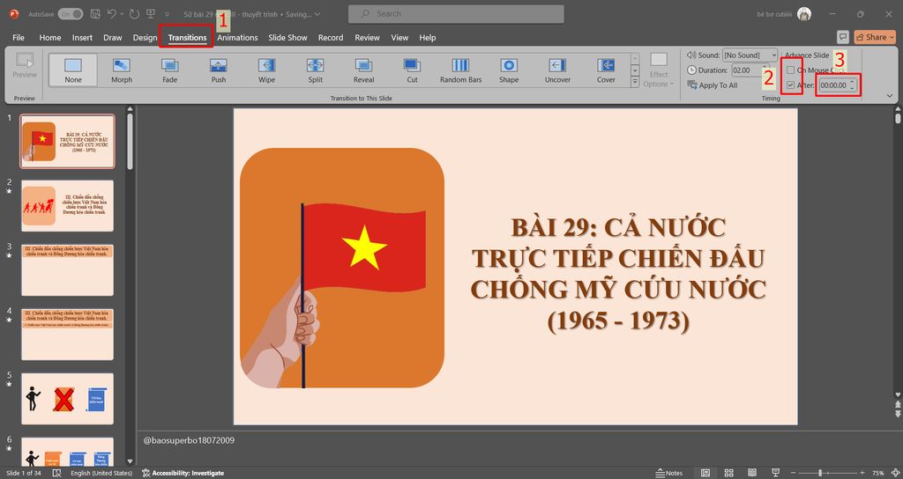The width and height of the screenshot is (903, 479).
Task: Customize Quick Access Toolbar dropdown
Action: (167, 14)
